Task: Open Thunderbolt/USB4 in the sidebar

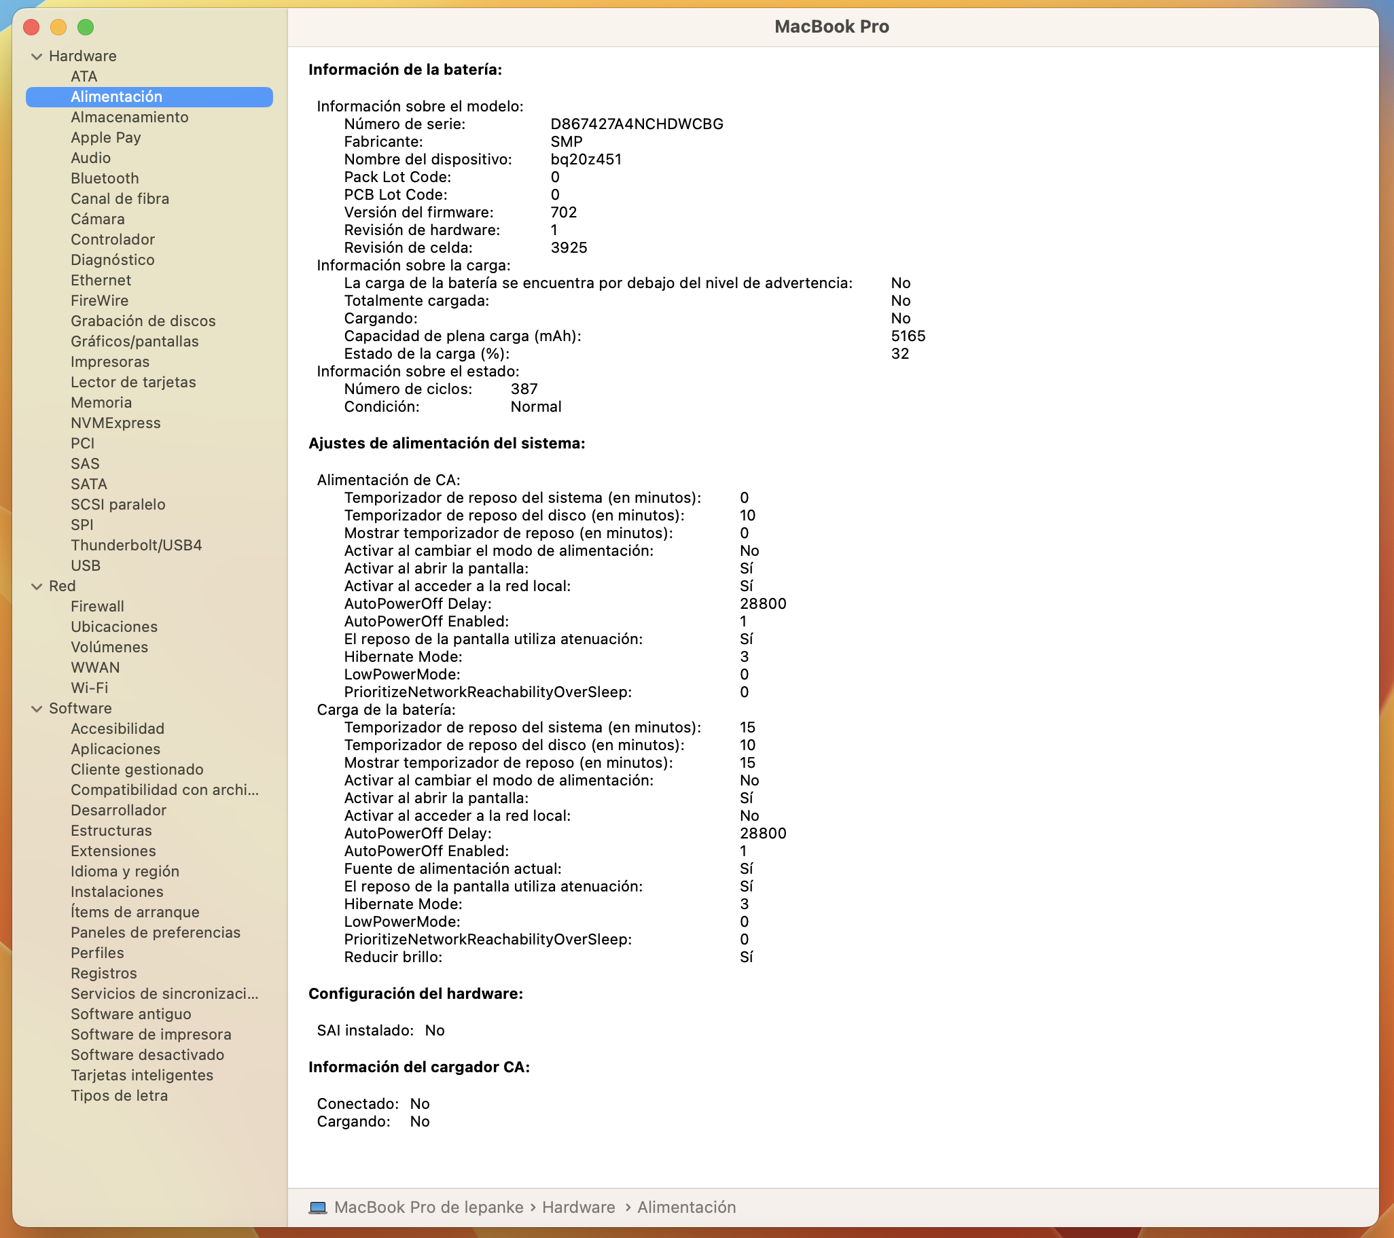Action: click(137, 546)
